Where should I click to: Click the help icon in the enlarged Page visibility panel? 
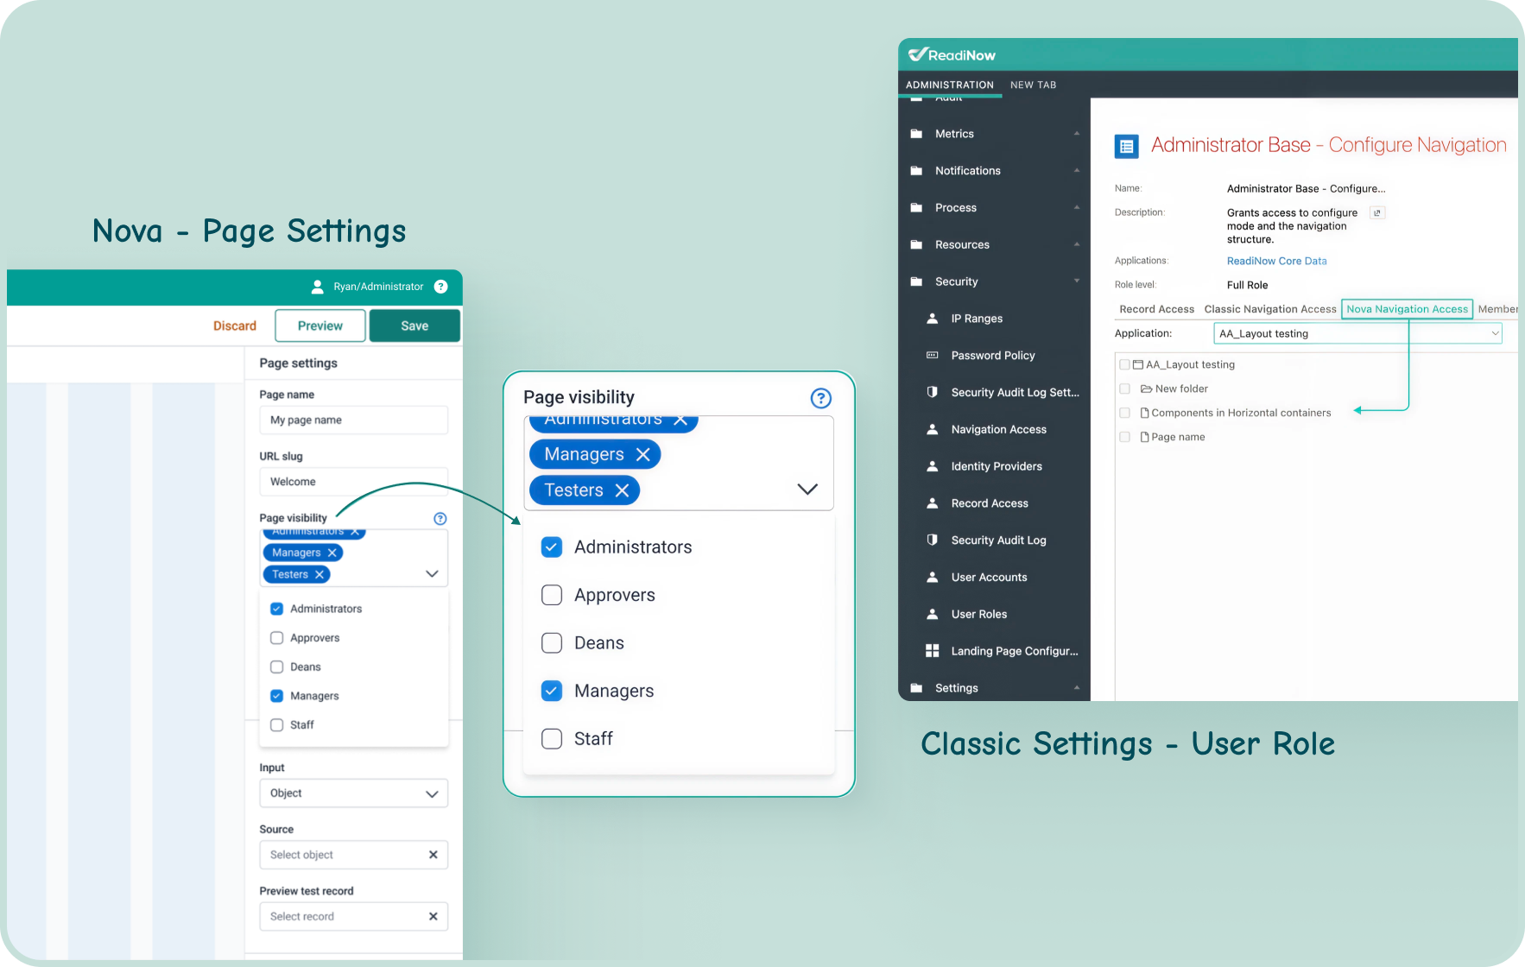pyautogui.click(x=820, y=398)
